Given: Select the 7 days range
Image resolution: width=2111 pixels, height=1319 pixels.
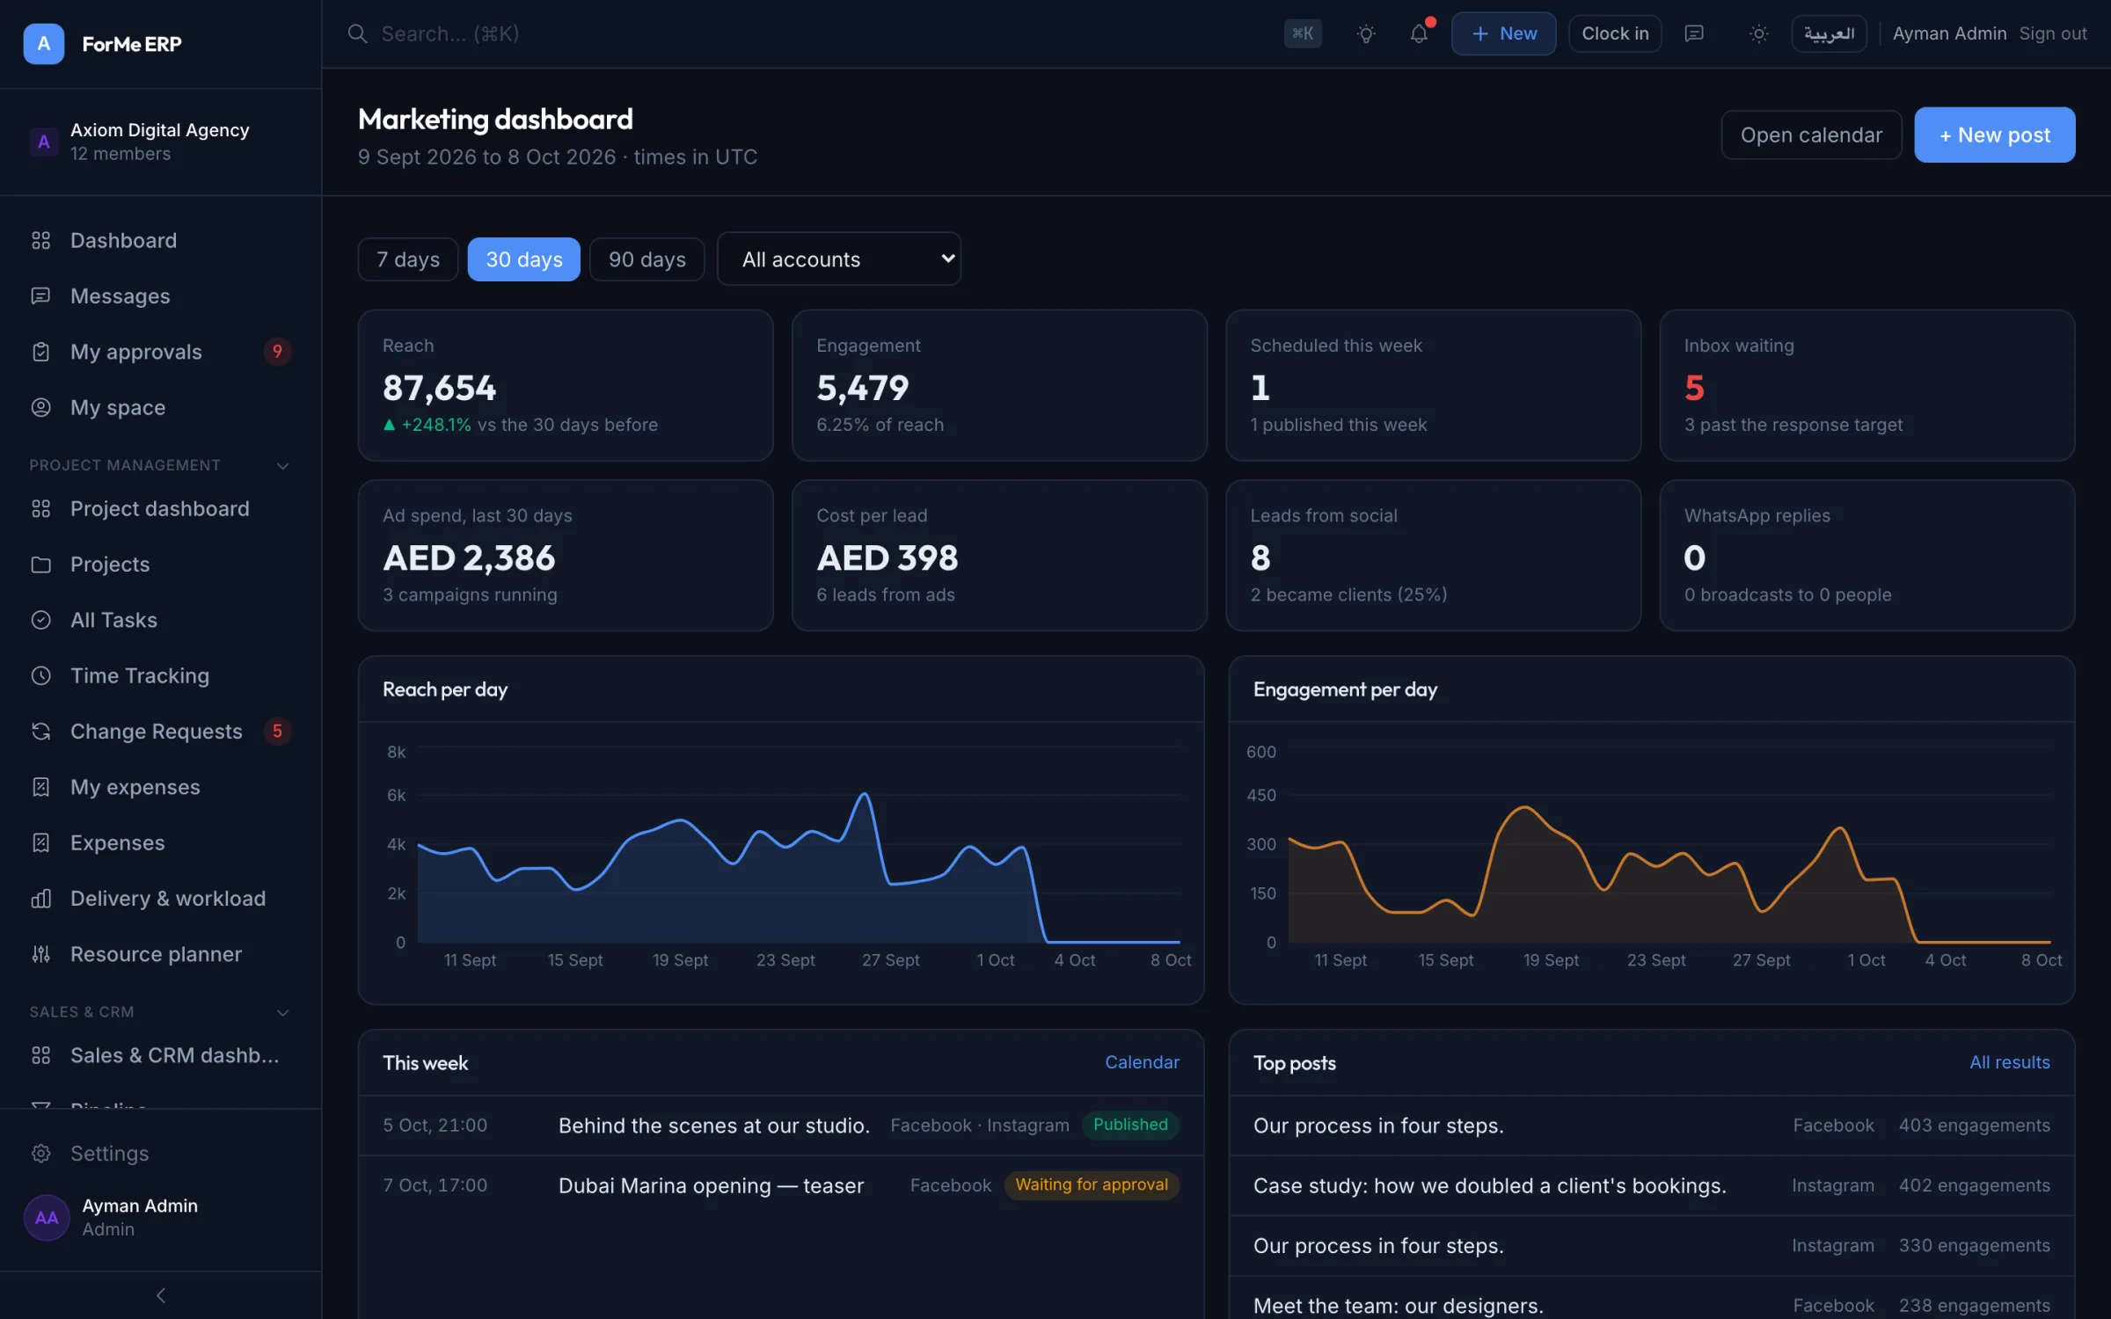Looking at the screenshot, I should coord(408,259).
